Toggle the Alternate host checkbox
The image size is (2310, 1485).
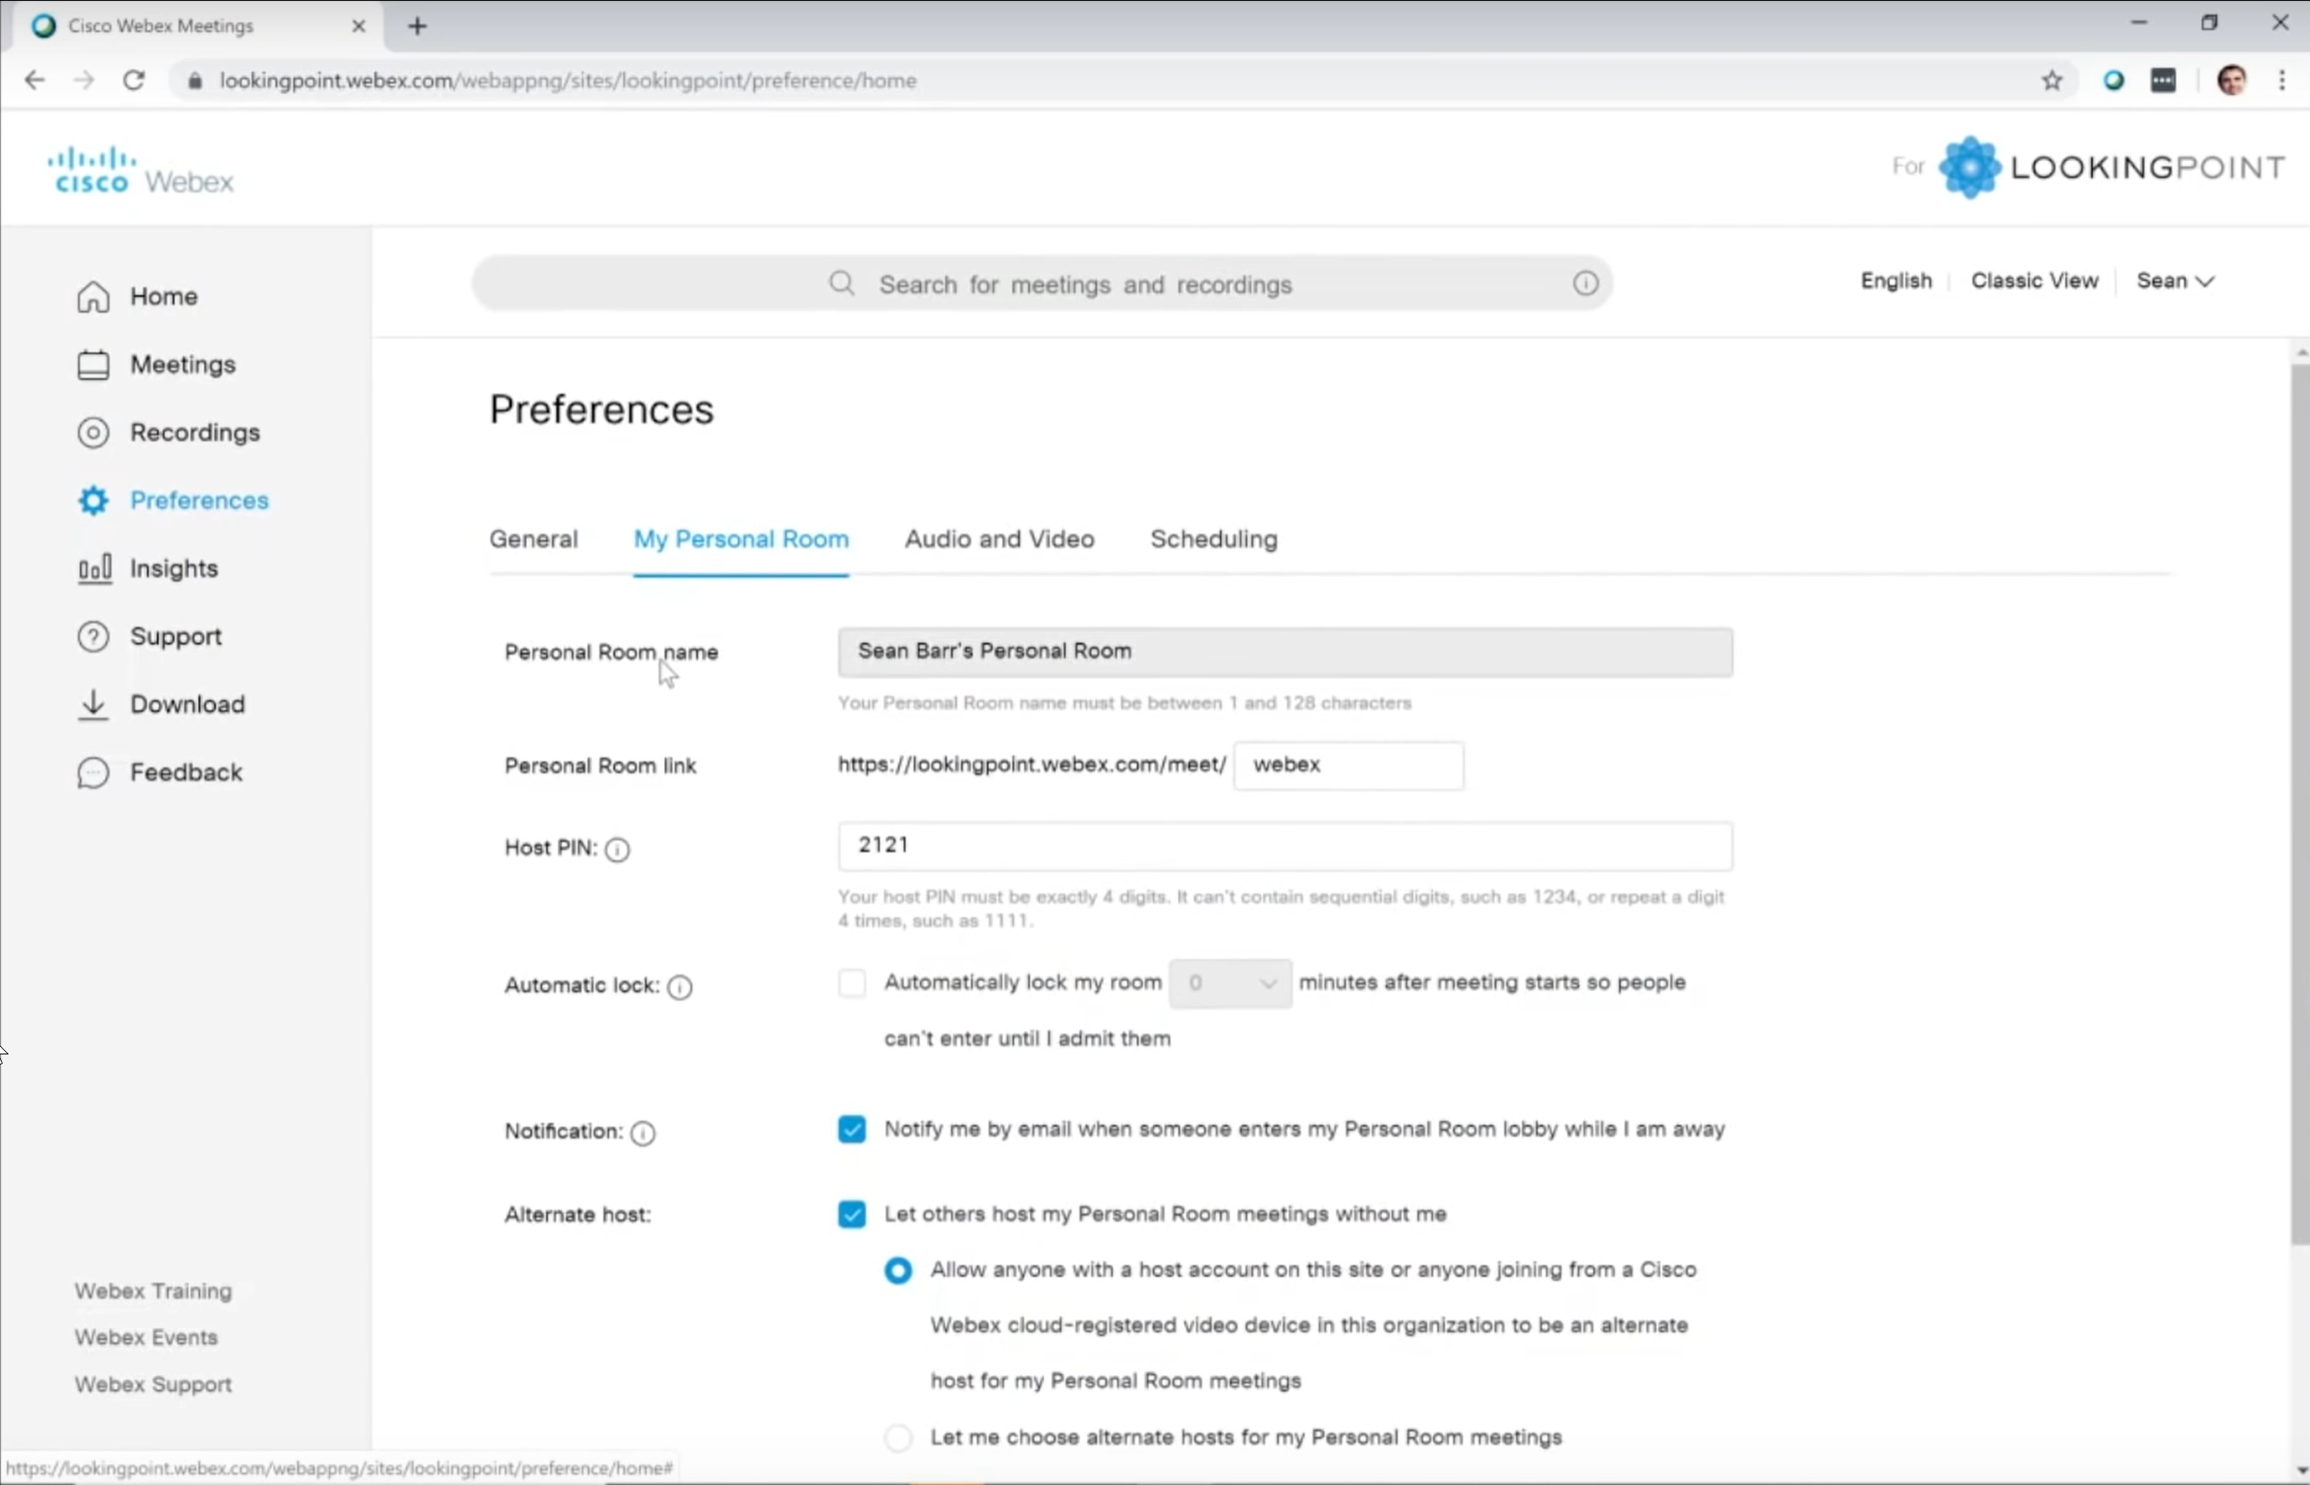pos(852,1212)
